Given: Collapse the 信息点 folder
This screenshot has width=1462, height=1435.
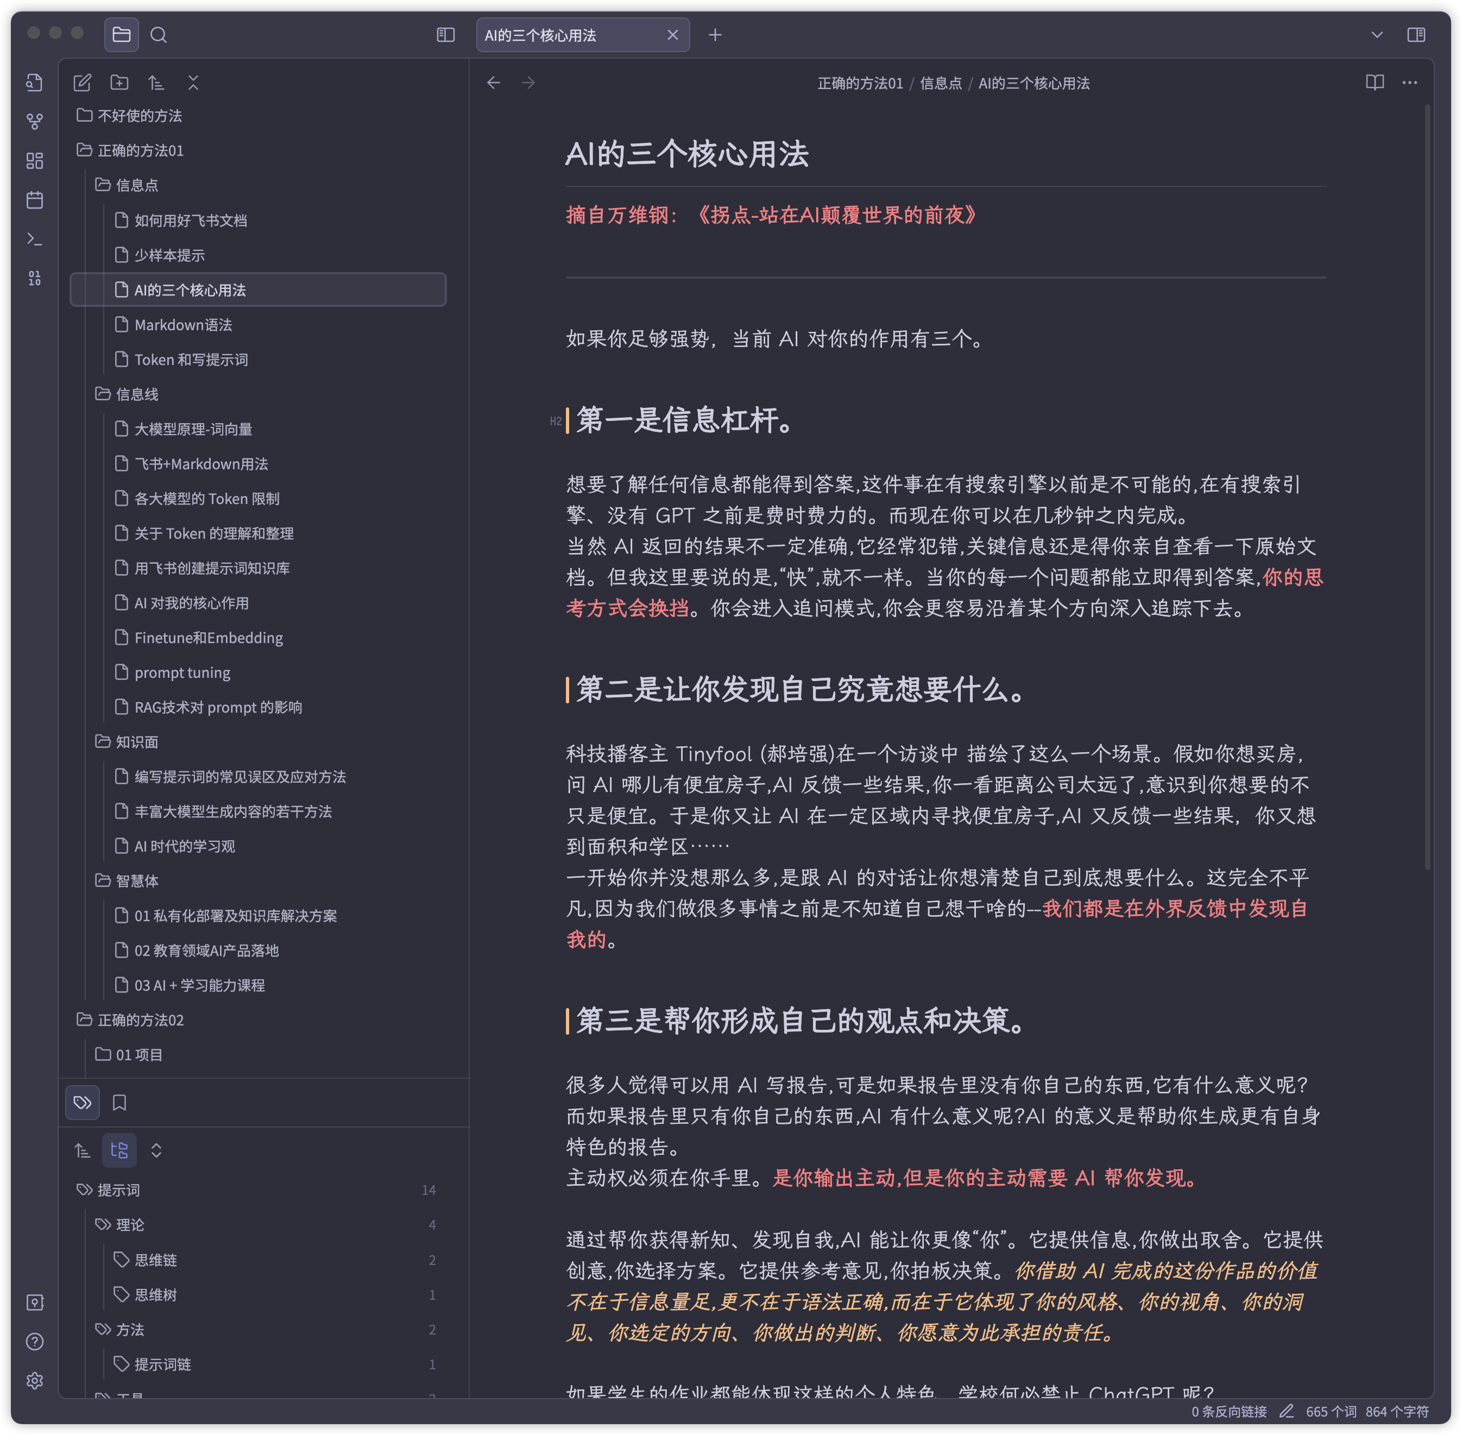Looking at the screenshot, I should (x=258, y=185).
